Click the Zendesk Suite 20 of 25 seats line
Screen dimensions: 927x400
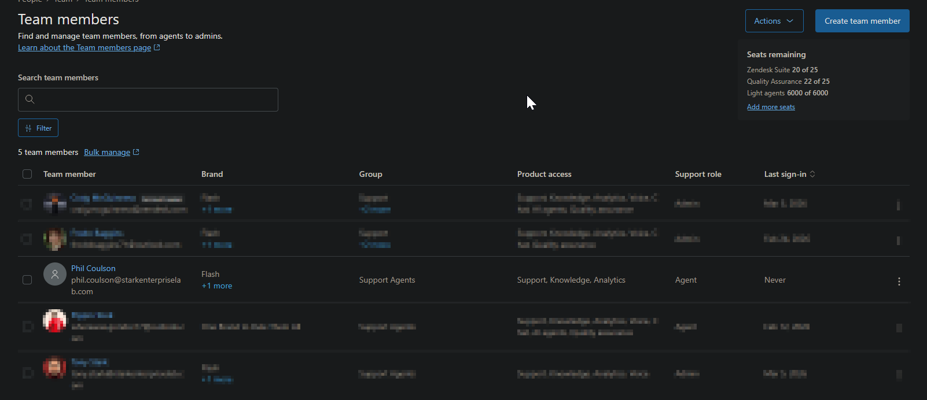(782, 69)
